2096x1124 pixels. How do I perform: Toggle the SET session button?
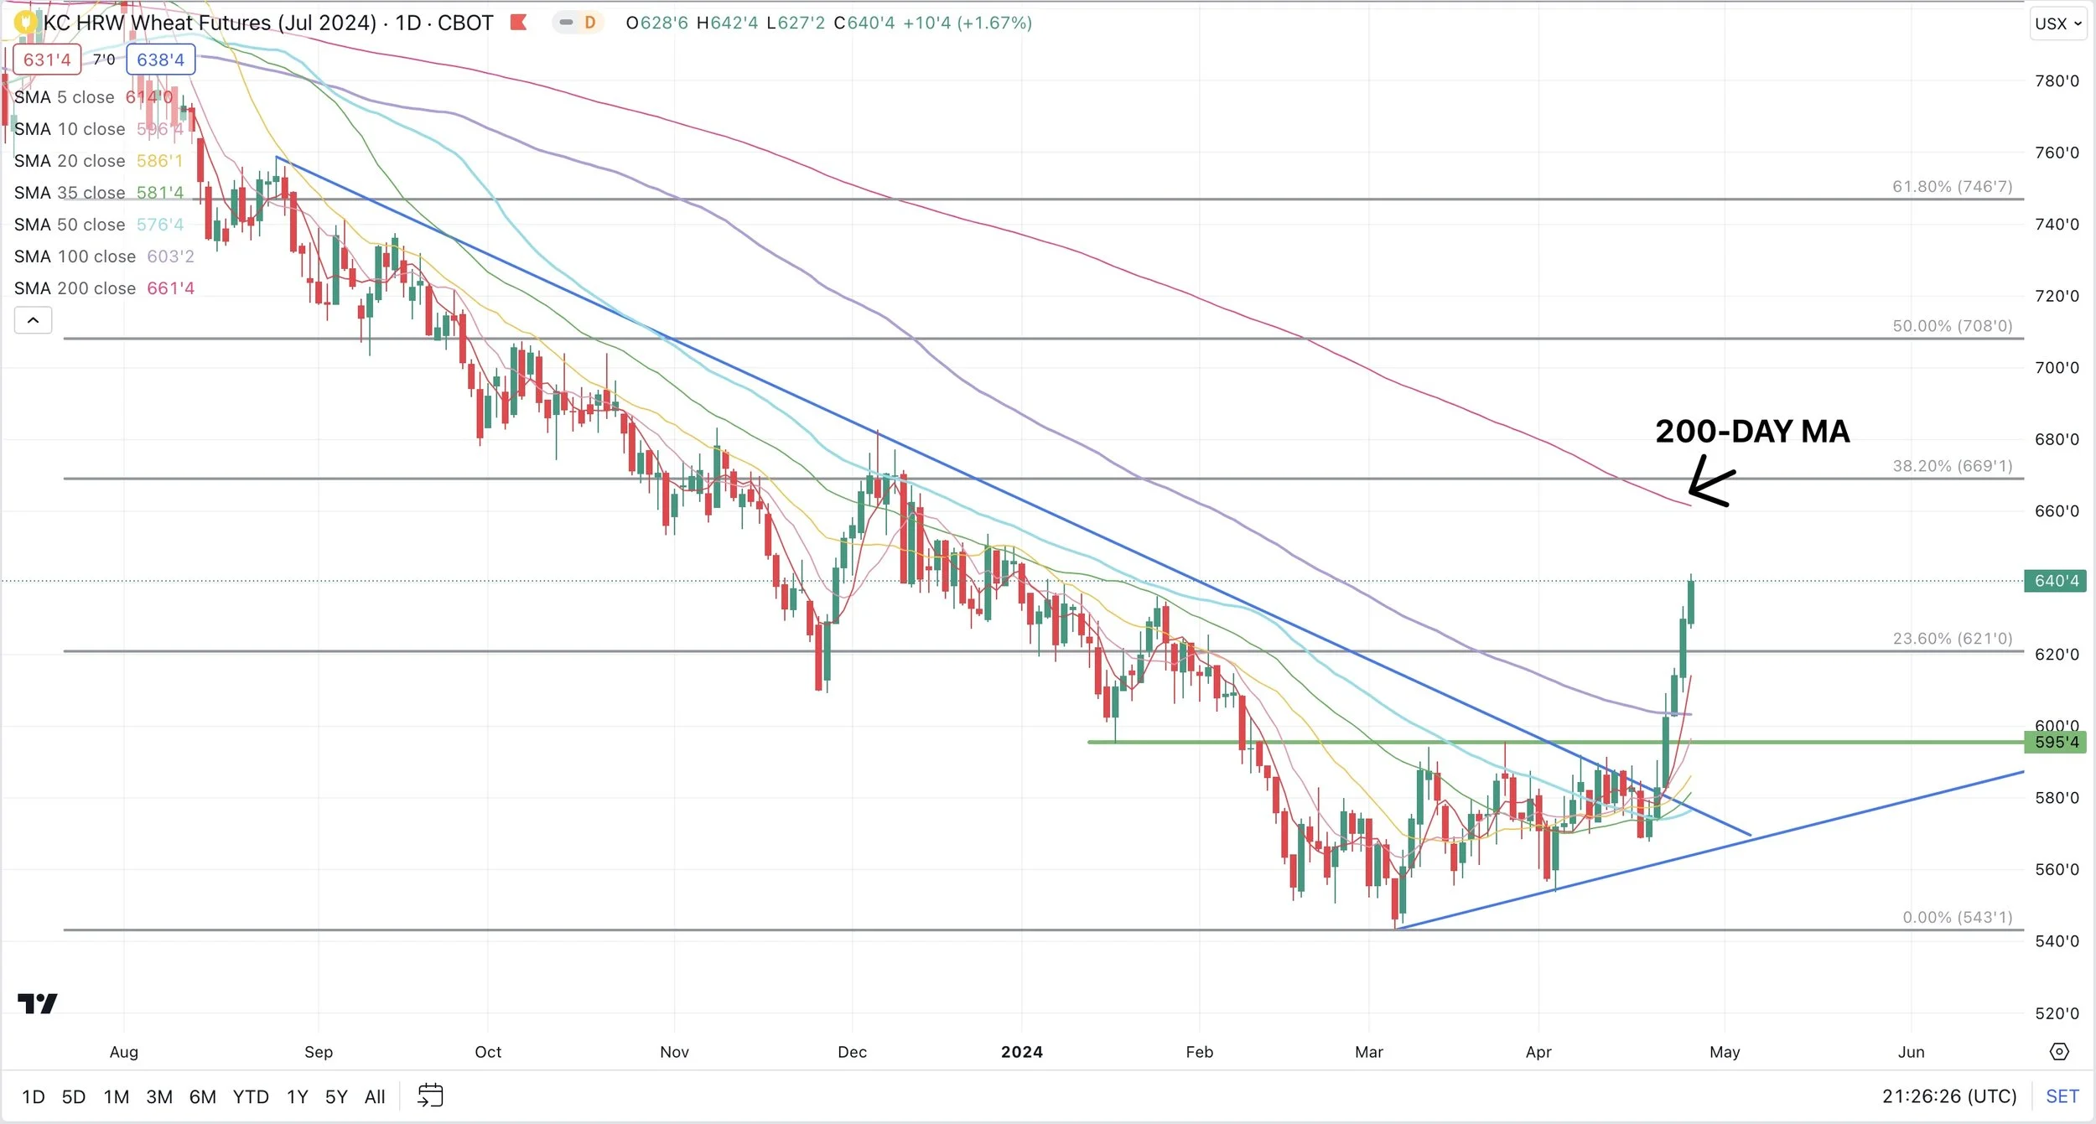point(2062,1096)
